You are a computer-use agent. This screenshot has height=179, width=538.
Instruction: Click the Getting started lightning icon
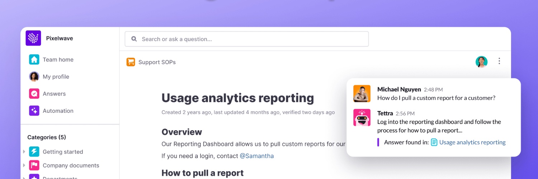(x=34, y=152)
